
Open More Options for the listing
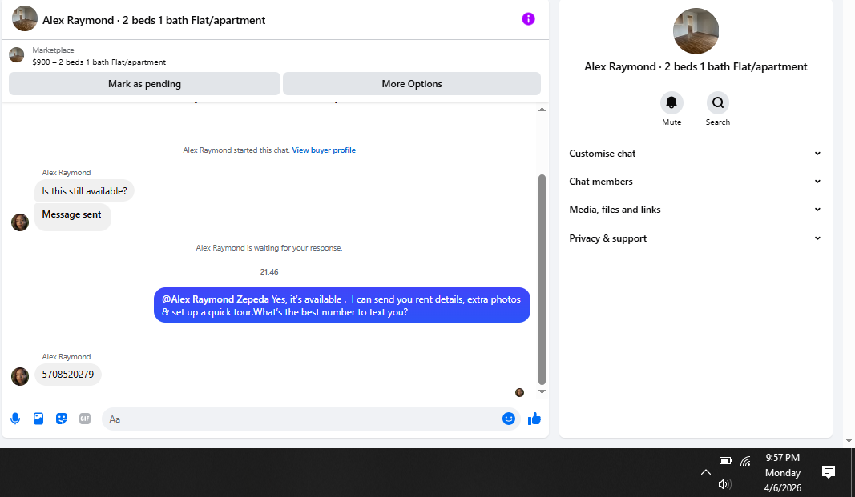(412, 84)
